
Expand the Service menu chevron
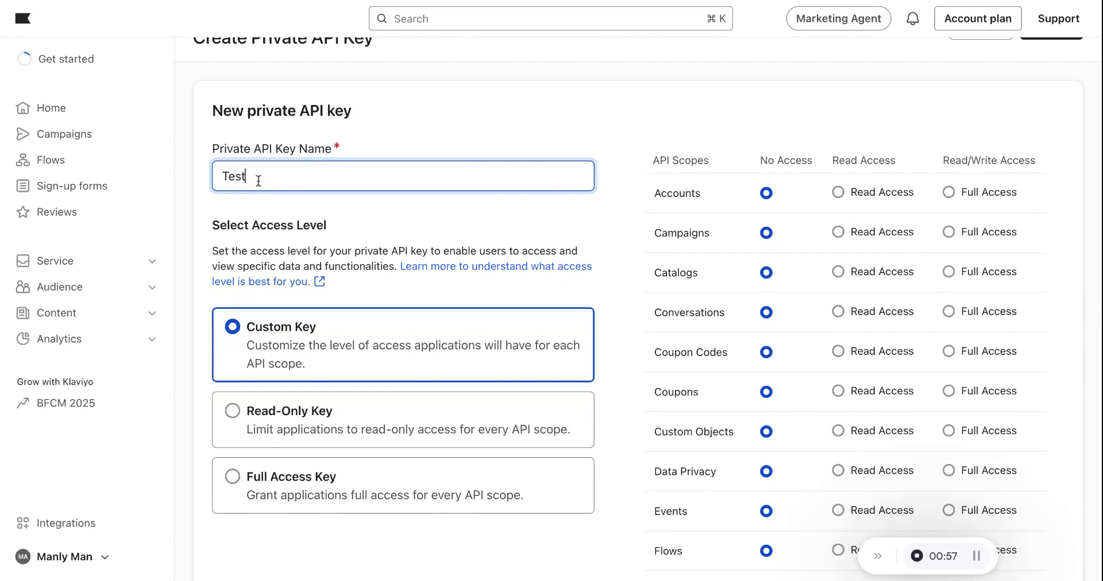click(152, 261)
